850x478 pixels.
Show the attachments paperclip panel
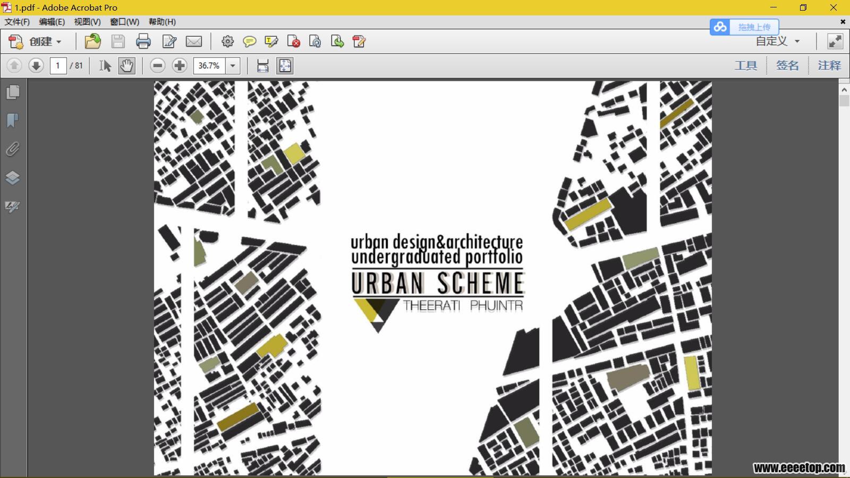click(x=13, y=149)
